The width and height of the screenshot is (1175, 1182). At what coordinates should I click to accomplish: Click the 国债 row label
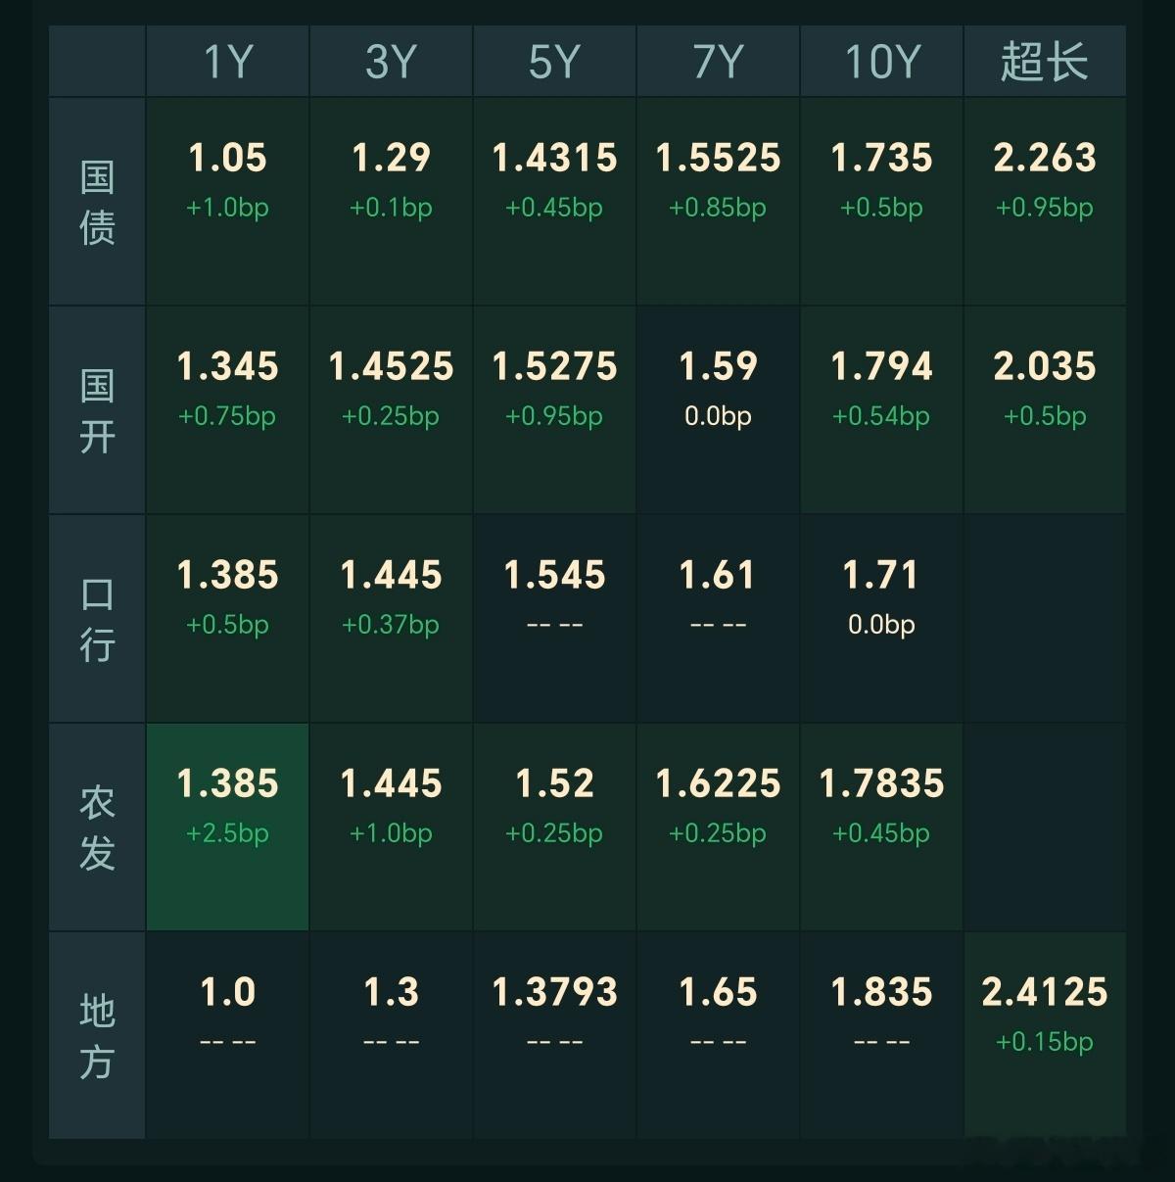tap(97, 202)
